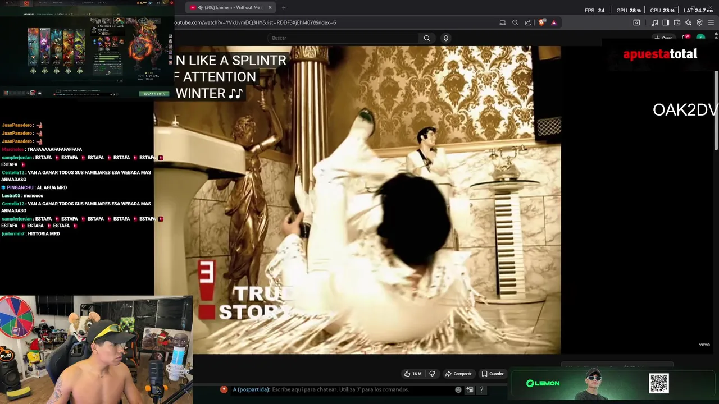Open the Brave Wallet icon
Viewport: 719px width, 404px height.
pos(677,22)
